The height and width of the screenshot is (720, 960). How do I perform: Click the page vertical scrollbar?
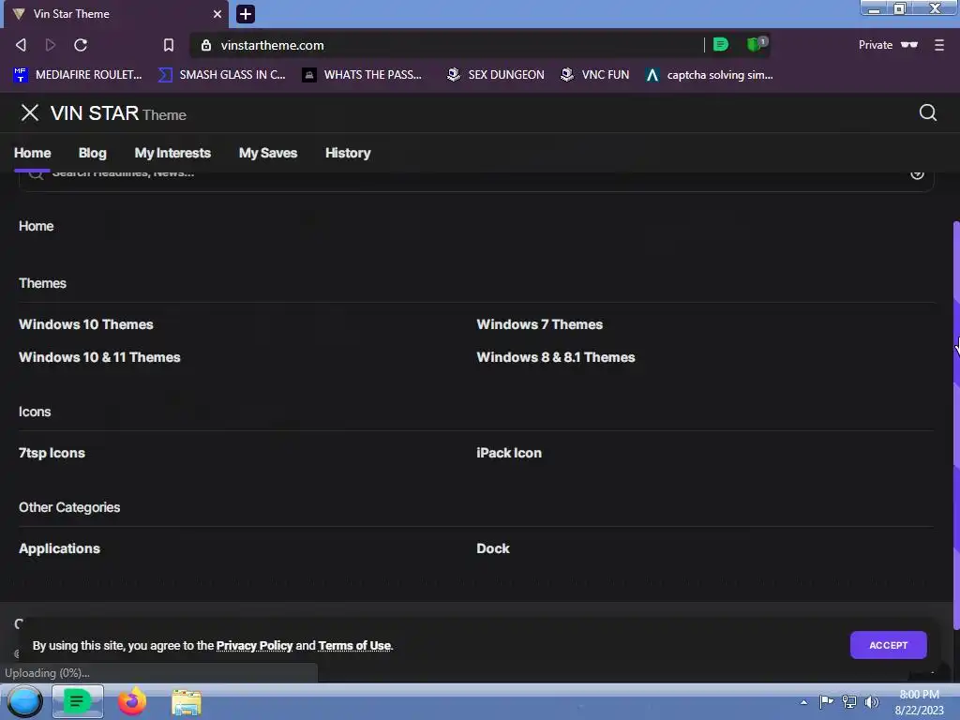tap(956, 425)
